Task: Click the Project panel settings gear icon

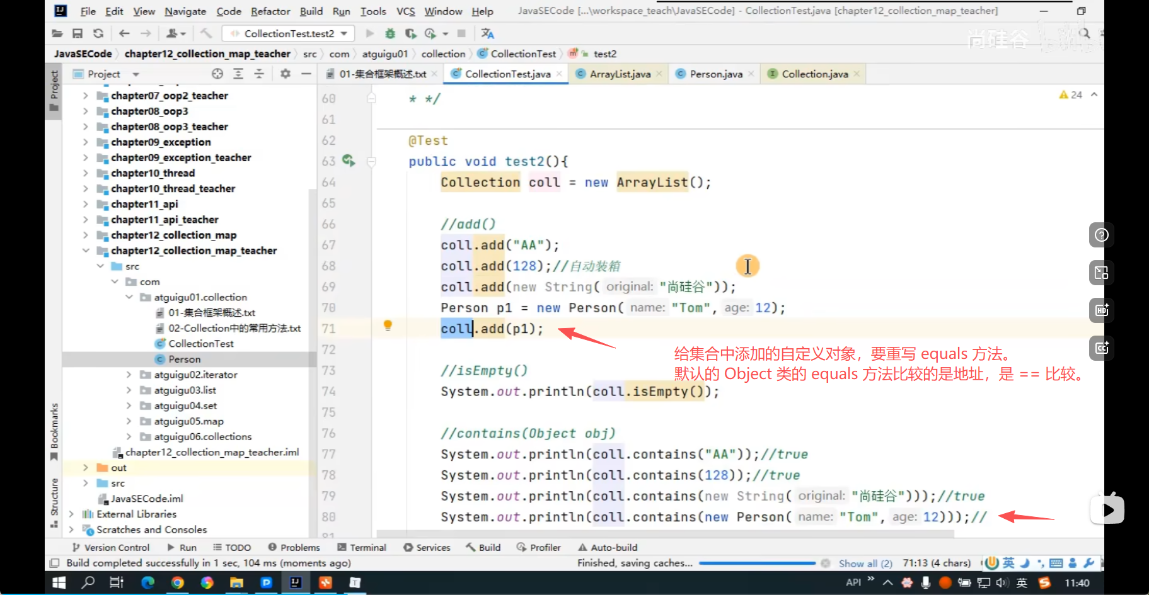Action: [286, 74]
